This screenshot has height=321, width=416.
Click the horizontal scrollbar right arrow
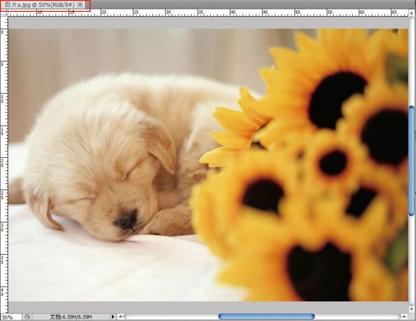[x=404, y=317]
